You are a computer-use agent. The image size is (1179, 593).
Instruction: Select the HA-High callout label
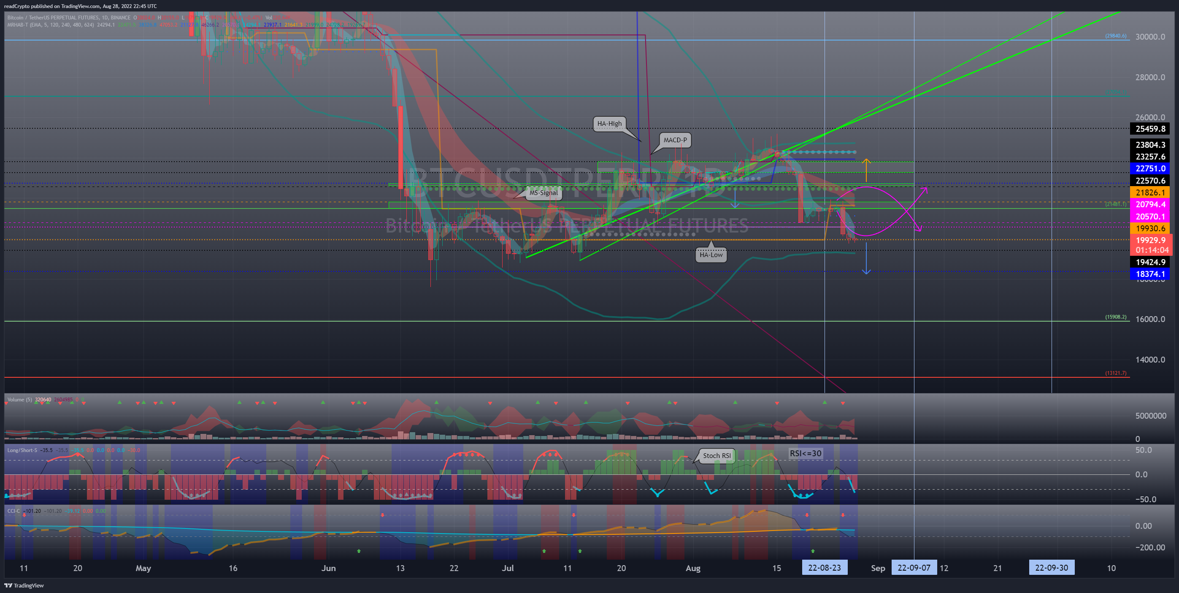click(609, 124)
